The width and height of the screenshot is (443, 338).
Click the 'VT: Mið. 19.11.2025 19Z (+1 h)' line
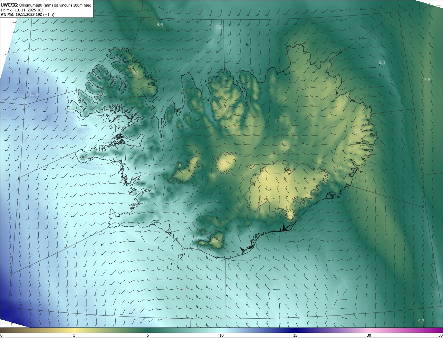(x=27, y=15)
